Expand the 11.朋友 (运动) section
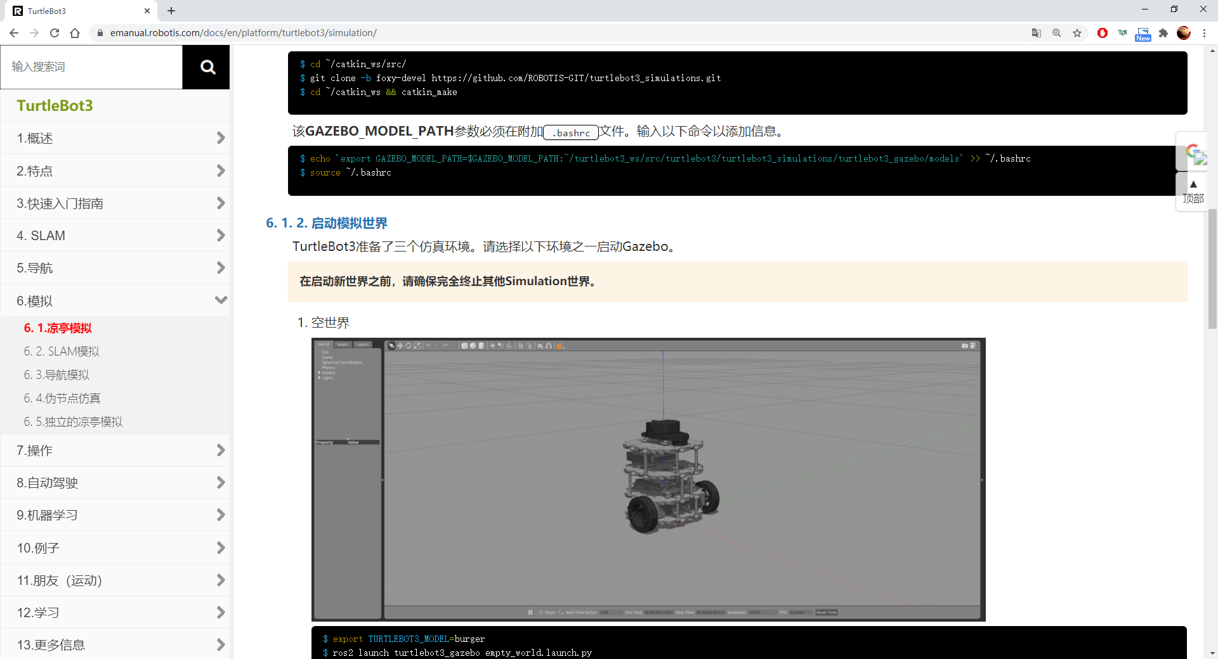Image resolution: width=1218 pixels, height=659 pixels. (115, 580)
